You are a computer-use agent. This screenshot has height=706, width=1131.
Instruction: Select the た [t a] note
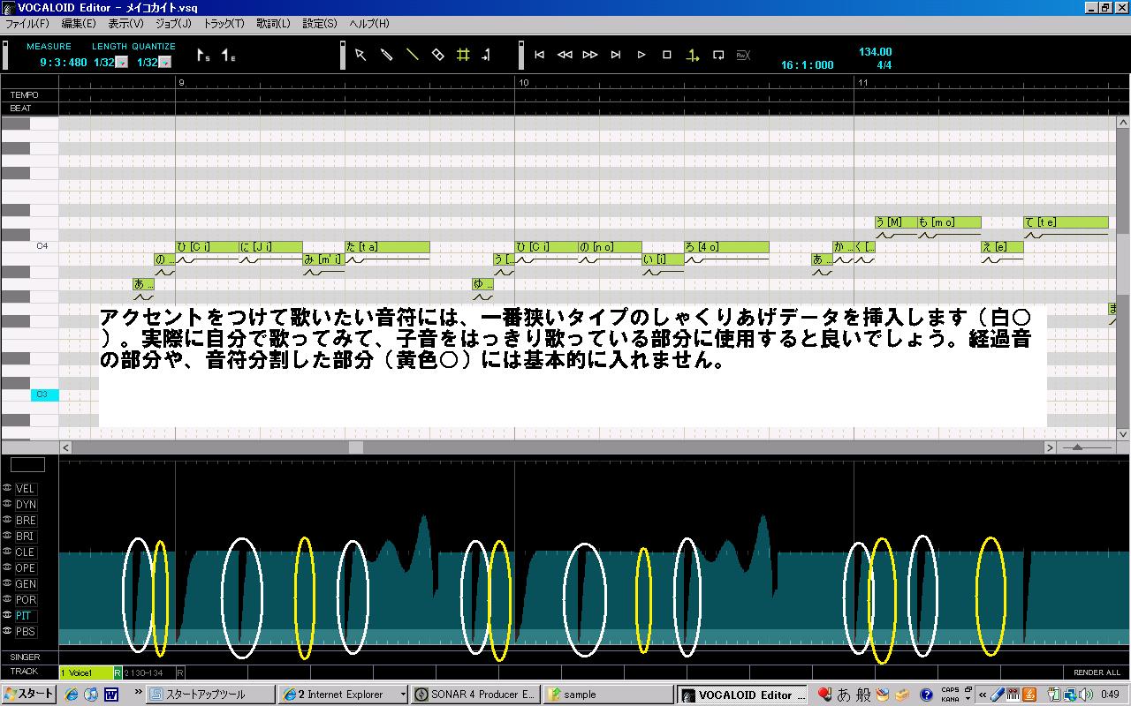[387, 247]
